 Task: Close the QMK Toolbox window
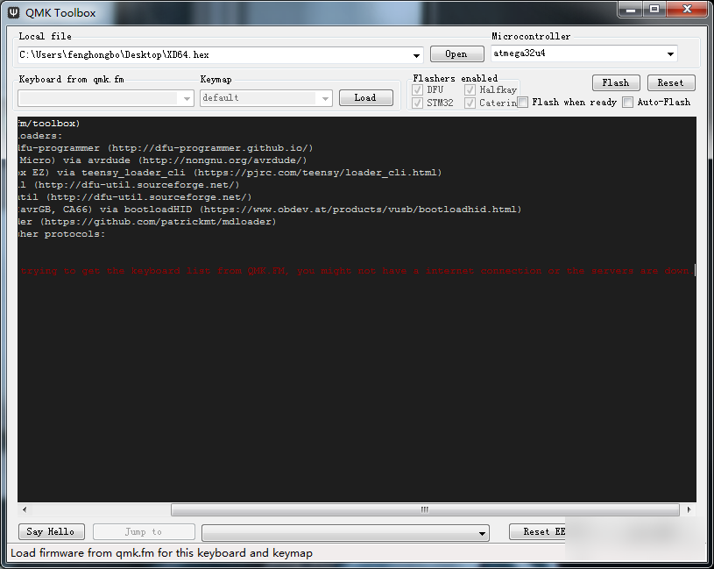click(x=688, y=9)
